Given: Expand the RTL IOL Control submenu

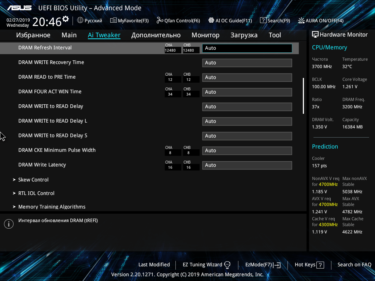Looking at the screenshot, I should (x=36, y=193).
